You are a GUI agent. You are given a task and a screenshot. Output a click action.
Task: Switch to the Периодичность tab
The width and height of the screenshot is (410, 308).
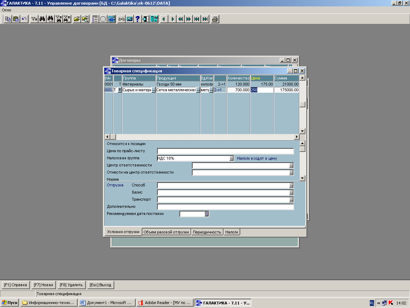point(207,232)
